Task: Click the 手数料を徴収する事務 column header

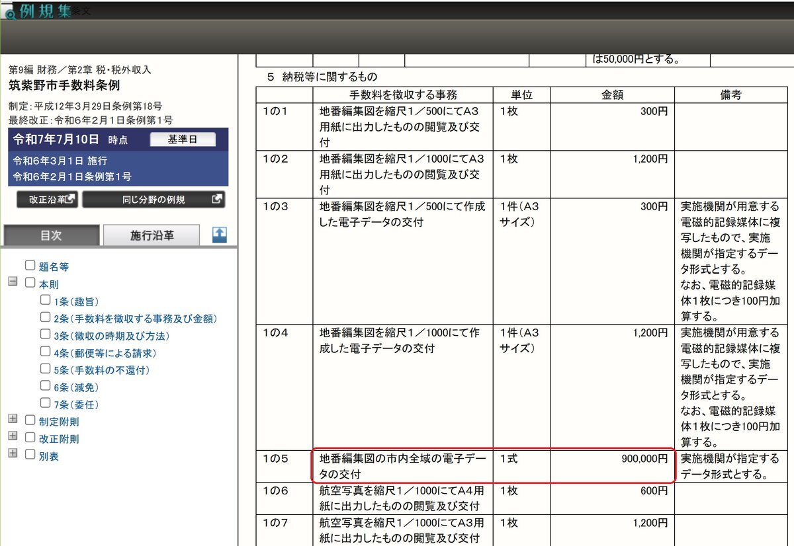Action: pos(403,95)
